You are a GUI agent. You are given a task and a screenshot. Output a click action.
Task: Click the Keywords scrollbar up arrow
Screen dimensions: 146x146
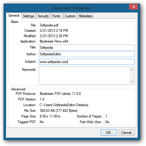131,70
